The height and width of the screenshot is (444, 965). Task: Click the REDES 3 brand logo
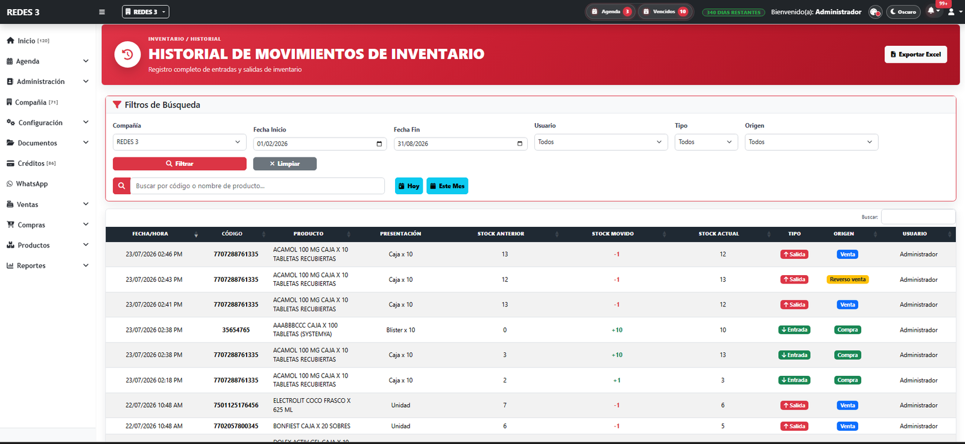23,12
